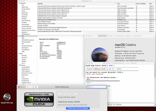Go forward in CUDA Preferences
This screenshot has width=156, height=111.
[31, 87]
